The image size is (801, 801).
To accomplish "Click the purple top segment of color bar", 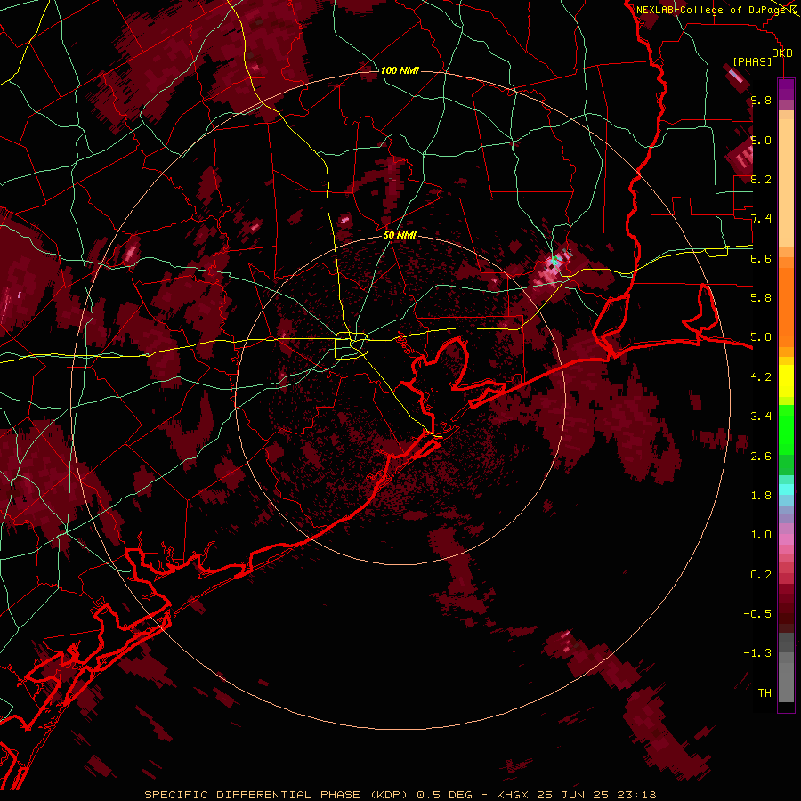I will point(786,89).
